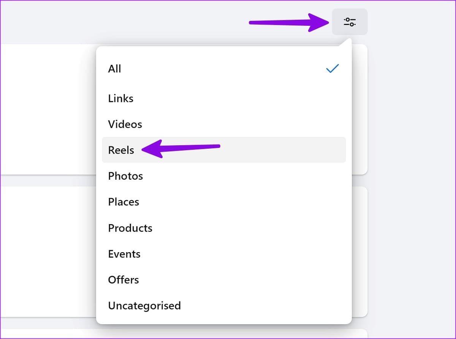The height and width of the screenshot is (339, 456).
Task: Click the purple arrow pointing at Reels
Action: coord(181,148)
